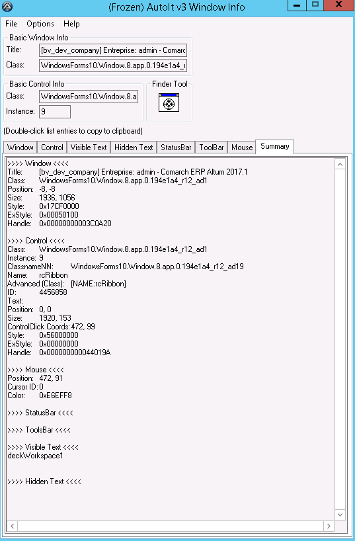Open the Help menu

(x=71, y=24)
